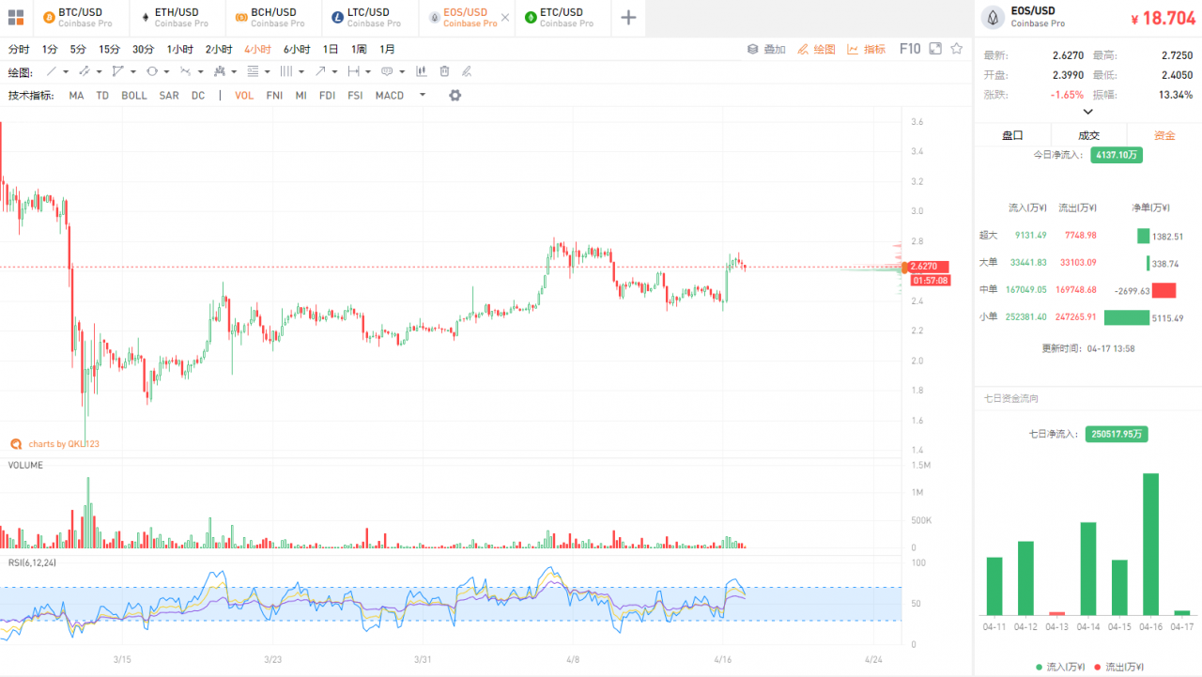The height and width of the screenshot is (677, 1202).
Task: Toggle the MA indicator
Action: tap(76, 96)
